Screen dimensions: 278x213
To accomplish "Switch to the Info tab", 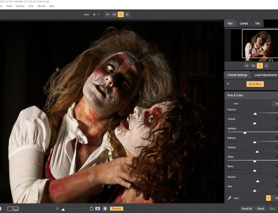I will (257, 23).
